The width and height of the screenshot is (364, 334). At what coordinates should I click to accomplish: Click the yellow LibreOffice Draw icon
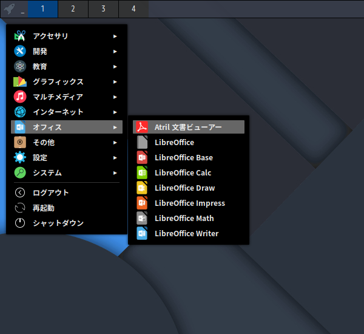[142, 188]
